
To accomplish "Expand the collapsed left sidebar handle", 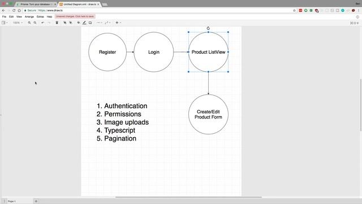I will pyautogui.click(x=1, y=115).
